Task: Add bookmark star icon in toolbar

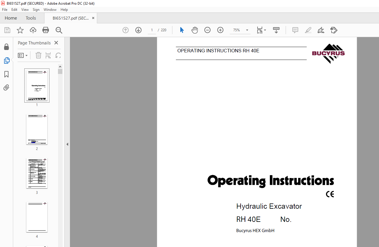Action: pos(20,30)
